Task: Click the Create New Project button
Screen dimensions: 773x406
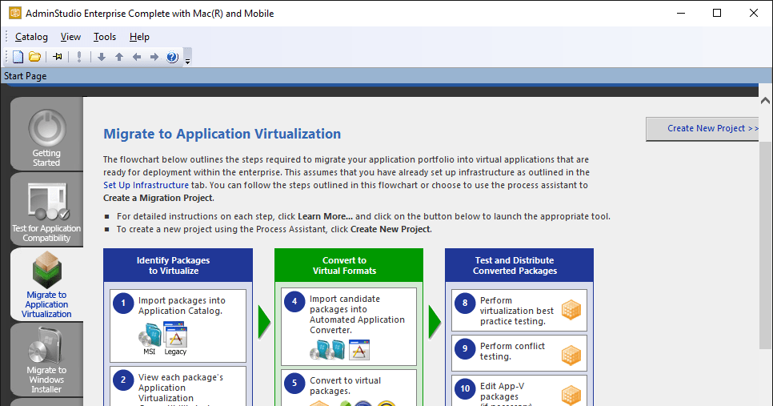Action: [707, 128]
